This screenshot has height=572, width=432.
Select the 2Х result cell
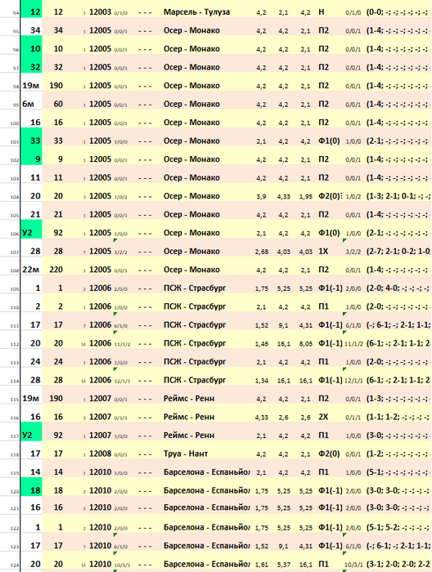323,417
